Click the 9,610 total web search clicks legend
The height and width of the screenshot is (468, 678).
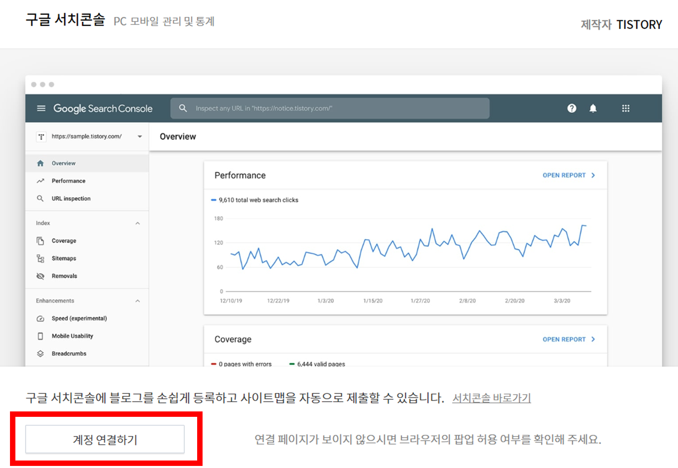coord(255,200)
